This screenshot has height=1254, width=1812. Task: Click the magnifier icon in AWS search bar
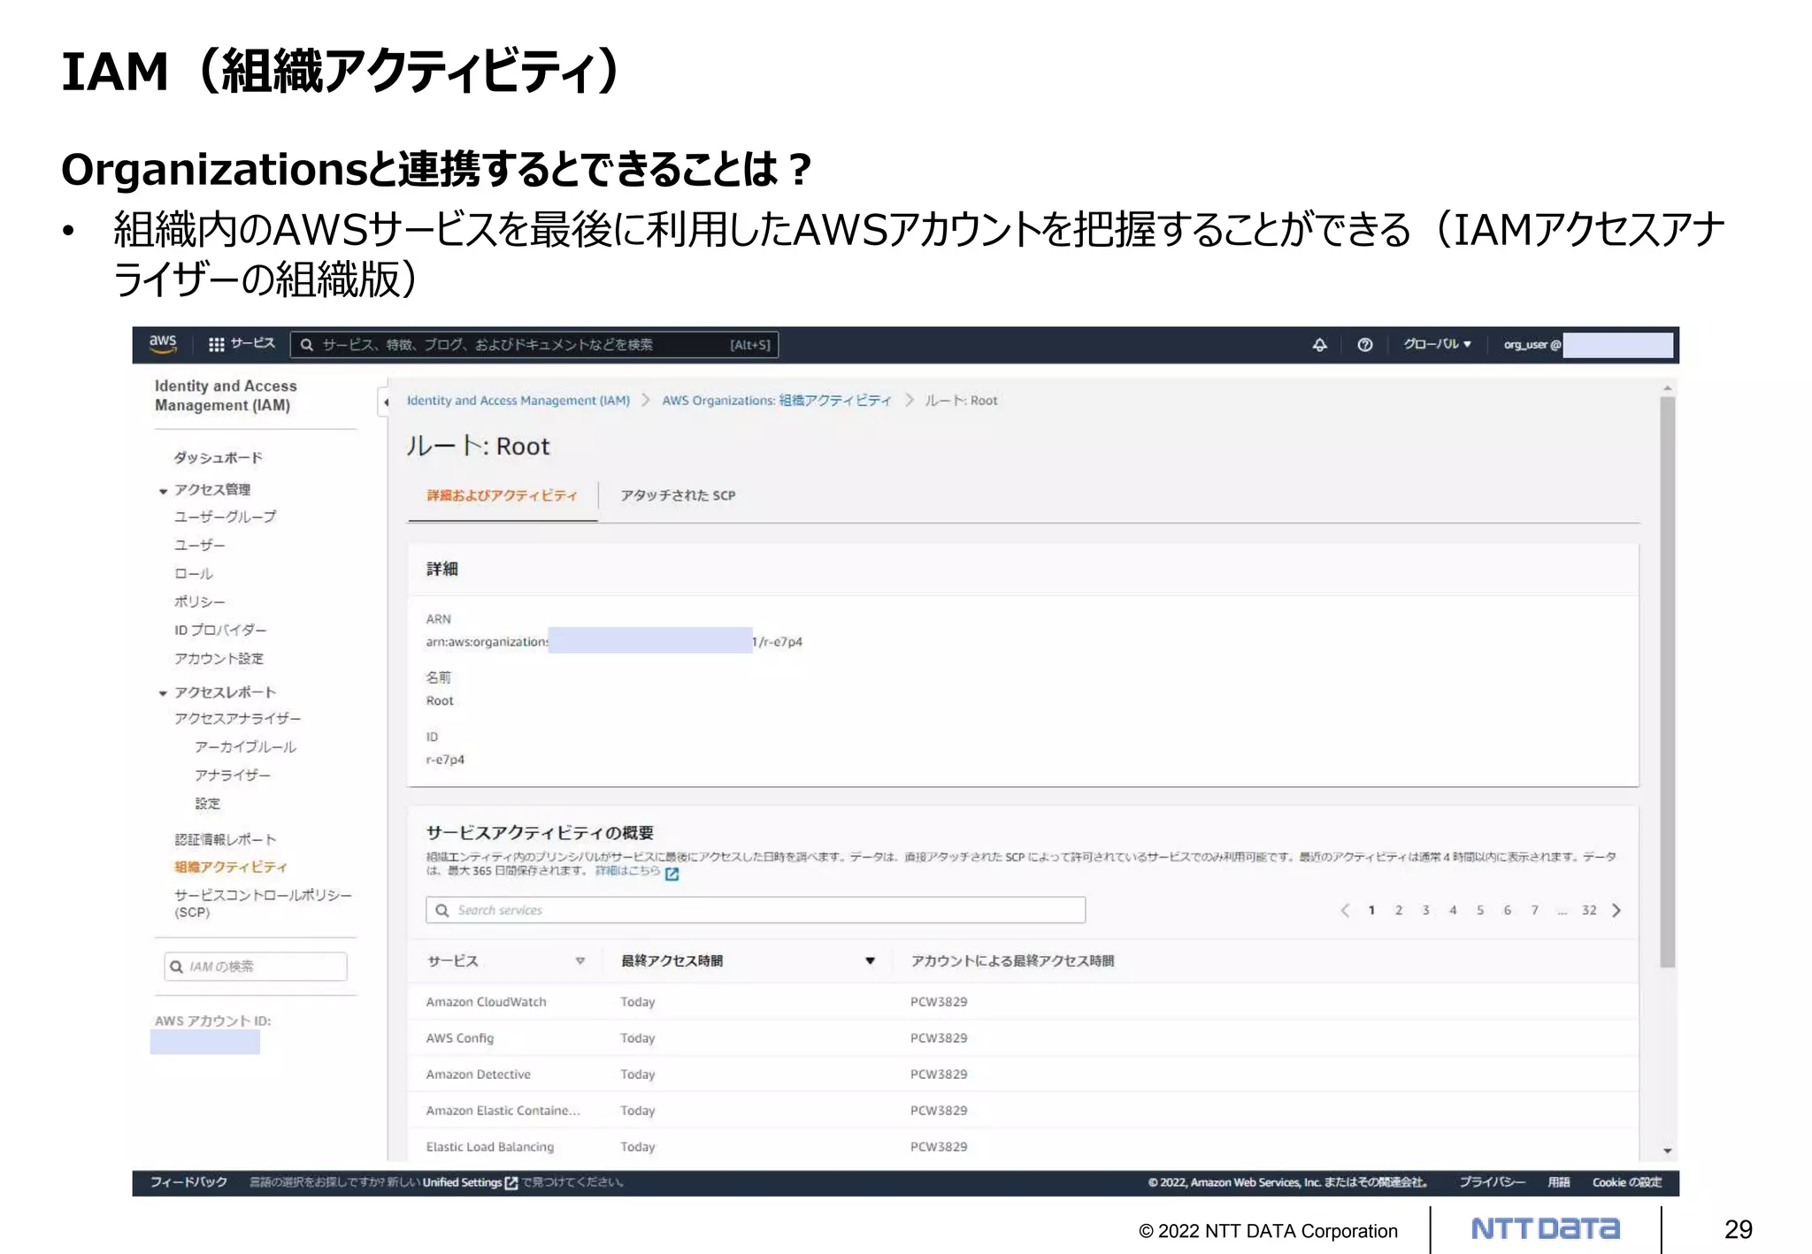click(306, 345)
